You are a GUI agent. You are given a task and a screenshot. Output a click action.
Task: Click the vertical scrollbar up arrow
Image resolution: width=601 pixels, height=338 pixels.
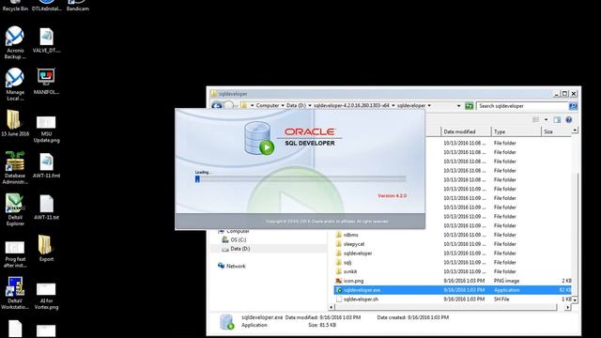click(574, 131)
